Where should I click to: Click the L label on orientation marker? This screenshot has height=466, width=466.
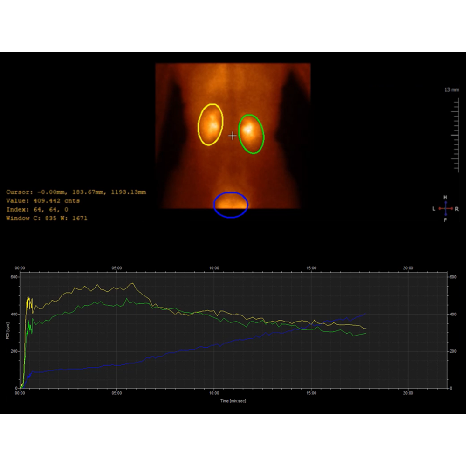(x=434, y=209)
